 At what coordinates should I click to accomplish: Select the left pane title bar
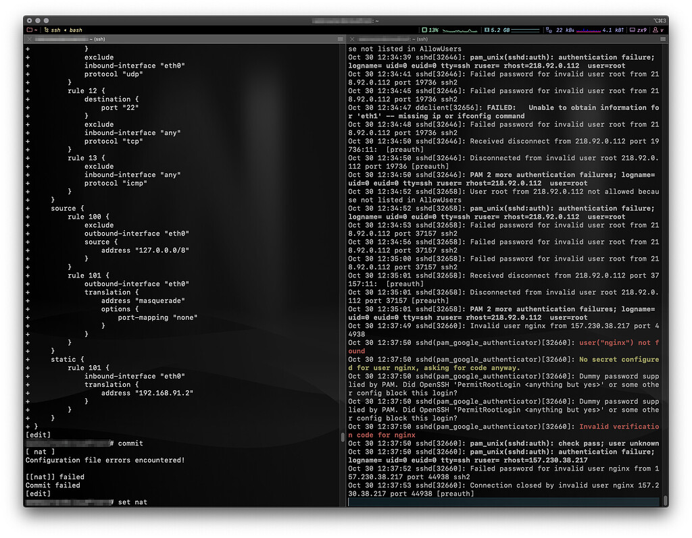tap(182, 40)
